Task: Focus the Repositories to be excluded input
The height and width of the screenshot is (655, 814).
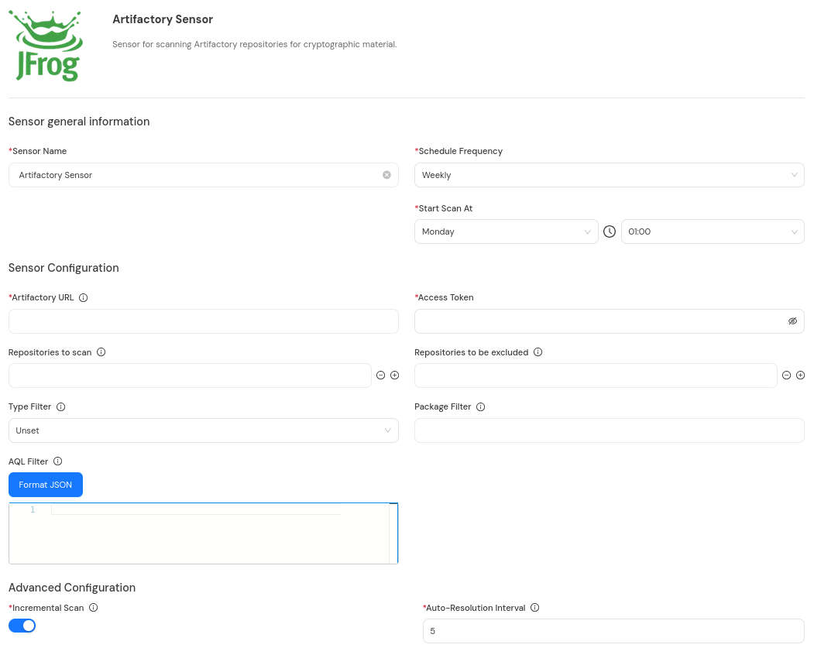Action: pos(596,376)
